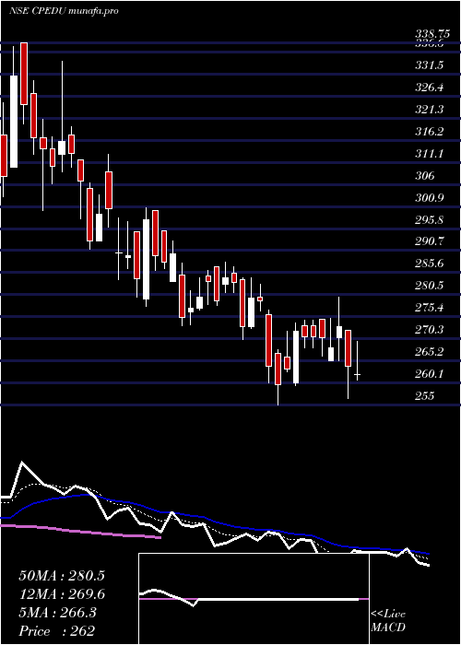
Task: Click the 311.1 price axis label
Action: click(430, 154)
